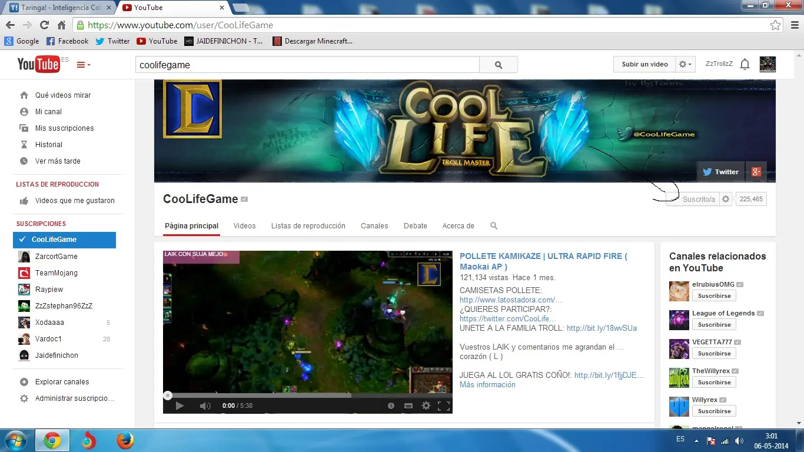Viewport: 804px width, 452px height.
Task: Open the latostadora.com link
Action: click(x=511, y=300)
